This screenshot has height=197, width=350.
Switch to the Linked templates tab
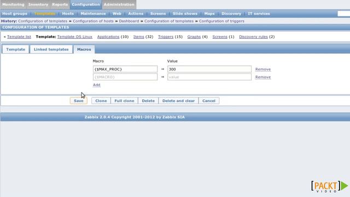click(x=51, y=49)
